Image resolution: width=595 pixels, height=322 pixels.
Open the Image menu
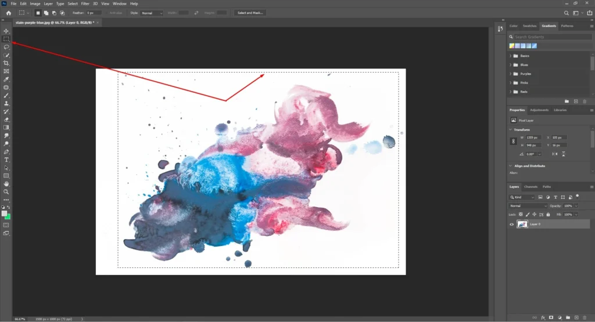[35, 4]
